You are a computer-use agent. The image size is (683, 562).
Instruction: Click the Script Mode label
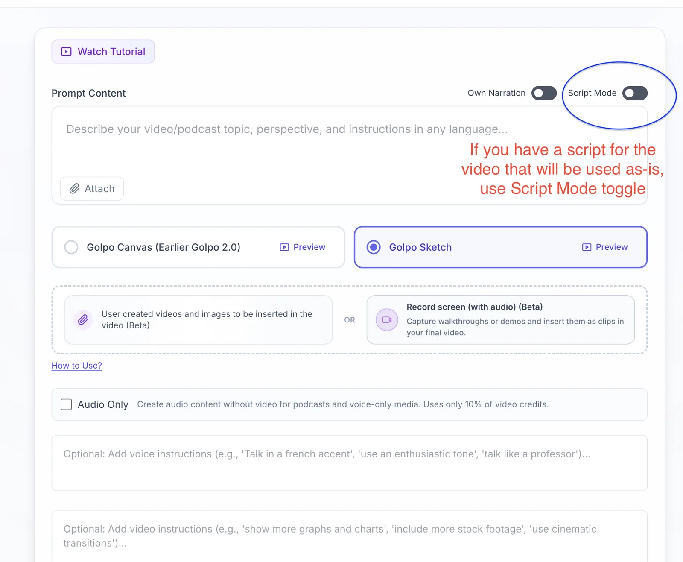(x=592, y=93)
